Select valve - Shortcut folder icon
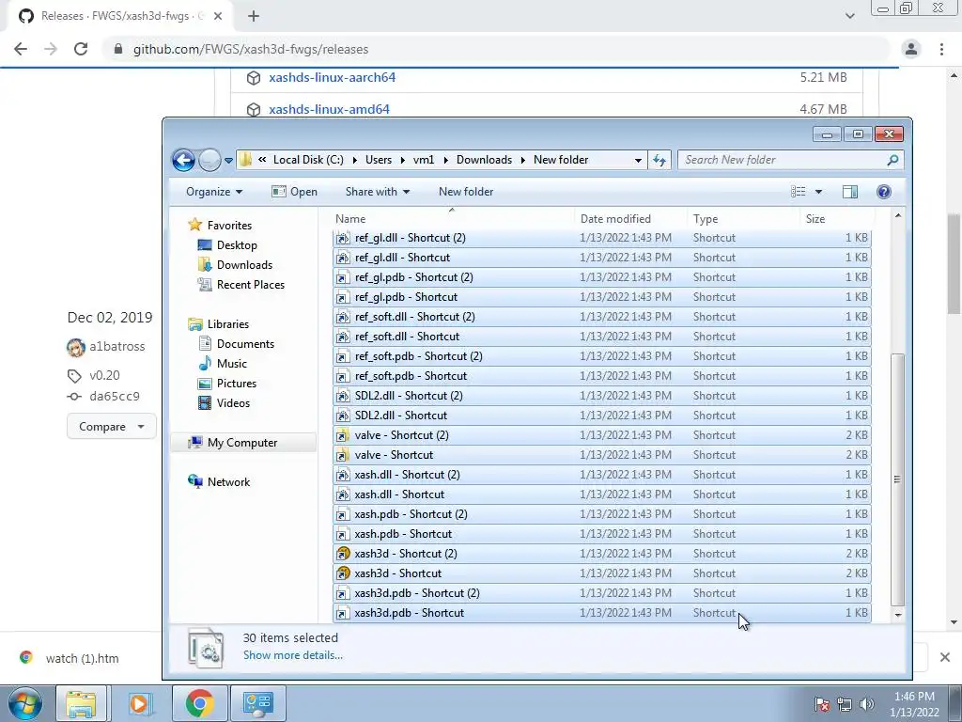 [343, 454]
